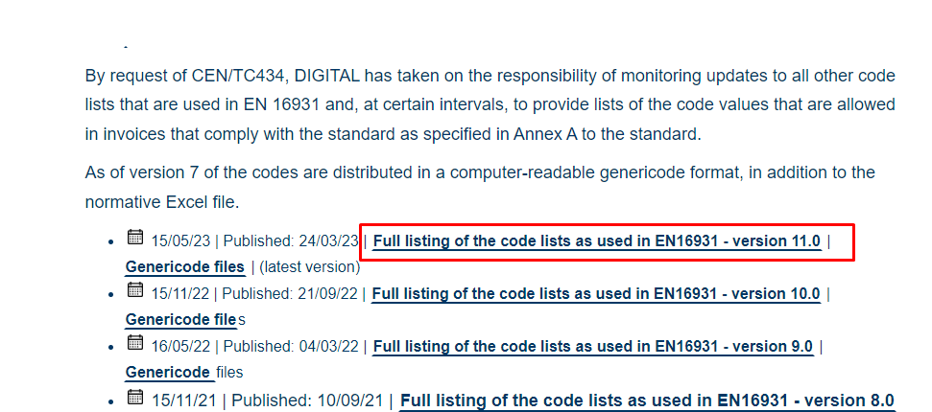The image size is (932, 412).
Task: Click the calendar icon beside 15/05/23
Action: coord(135,237)
